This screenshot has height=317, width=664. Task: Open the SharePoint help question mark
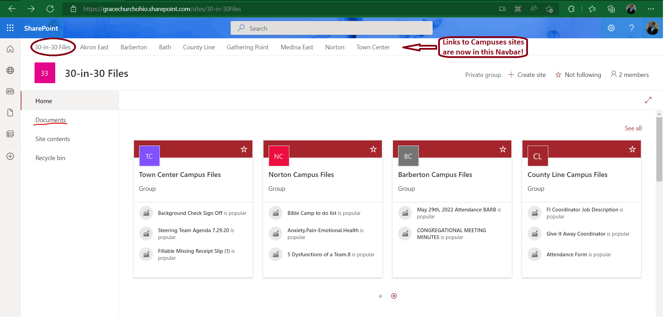[632, 28]
